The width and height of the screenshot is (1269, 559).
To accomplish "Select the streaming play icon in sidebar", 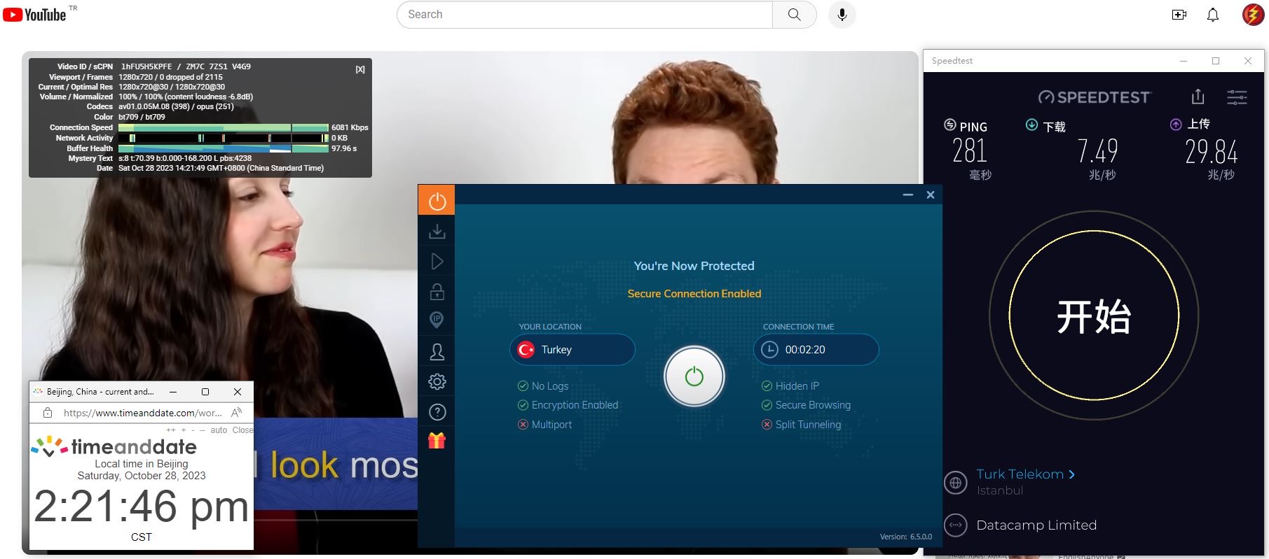I will 437,262.
